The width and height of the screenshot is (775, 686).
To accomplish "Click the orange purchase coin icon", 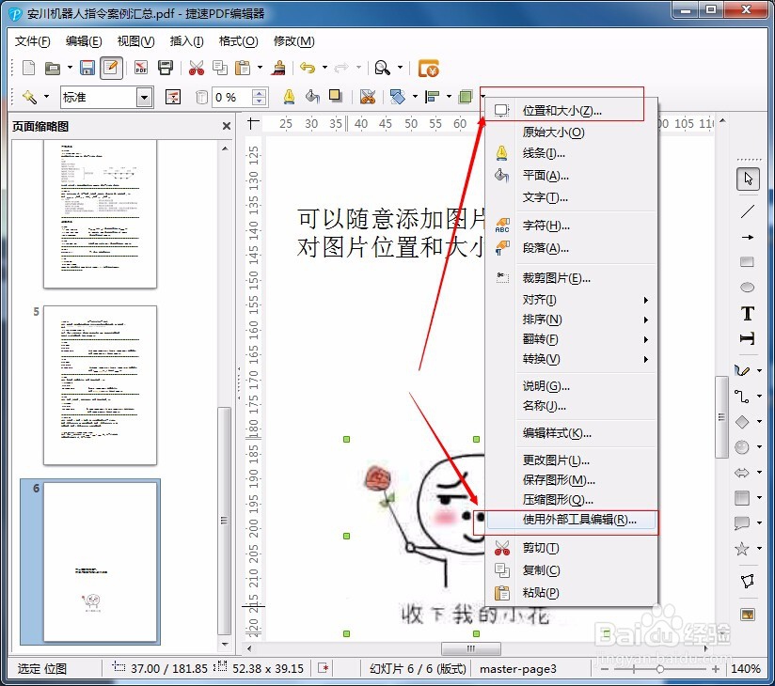I will [x=429, y=69].
